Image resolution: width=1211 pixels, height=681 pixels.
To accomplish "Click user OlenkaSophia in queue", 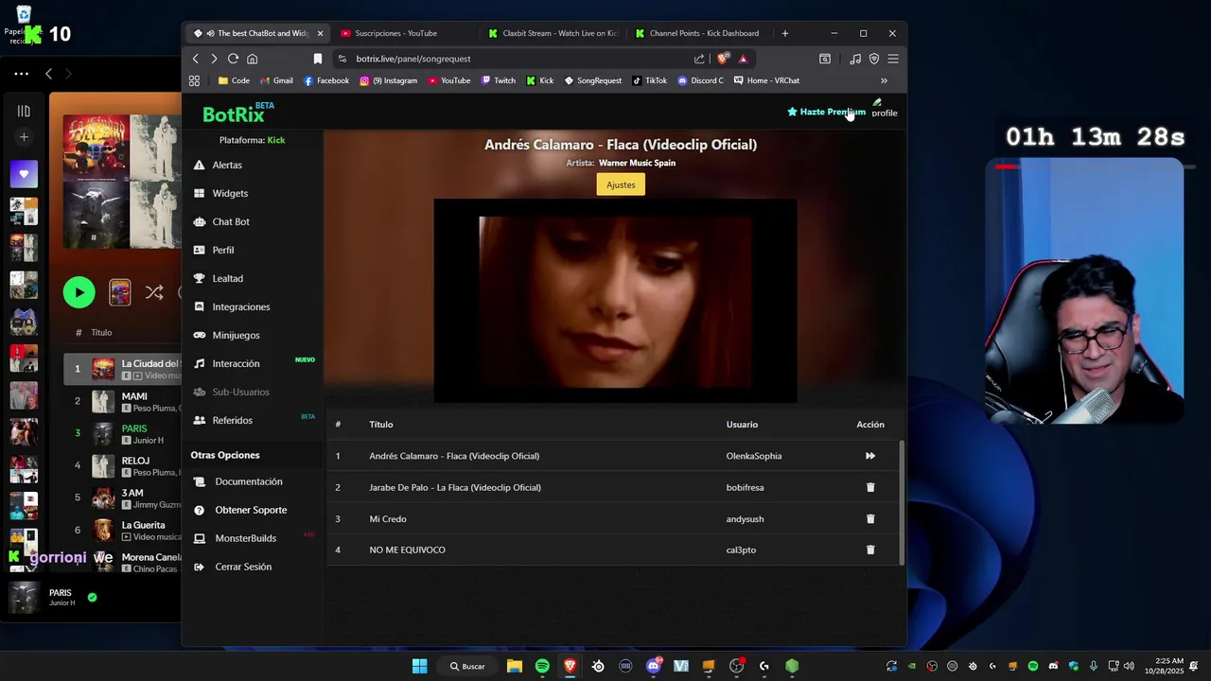I will point(754,456).
